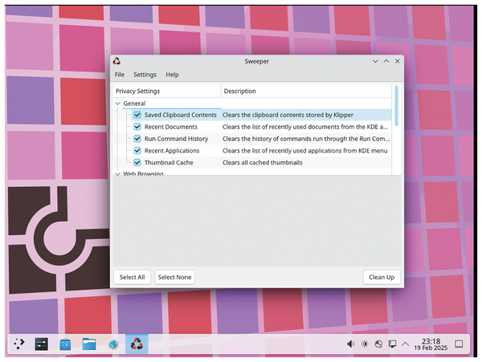
Task: Collapse the Web Browsing group
Action: coord(117,174)
